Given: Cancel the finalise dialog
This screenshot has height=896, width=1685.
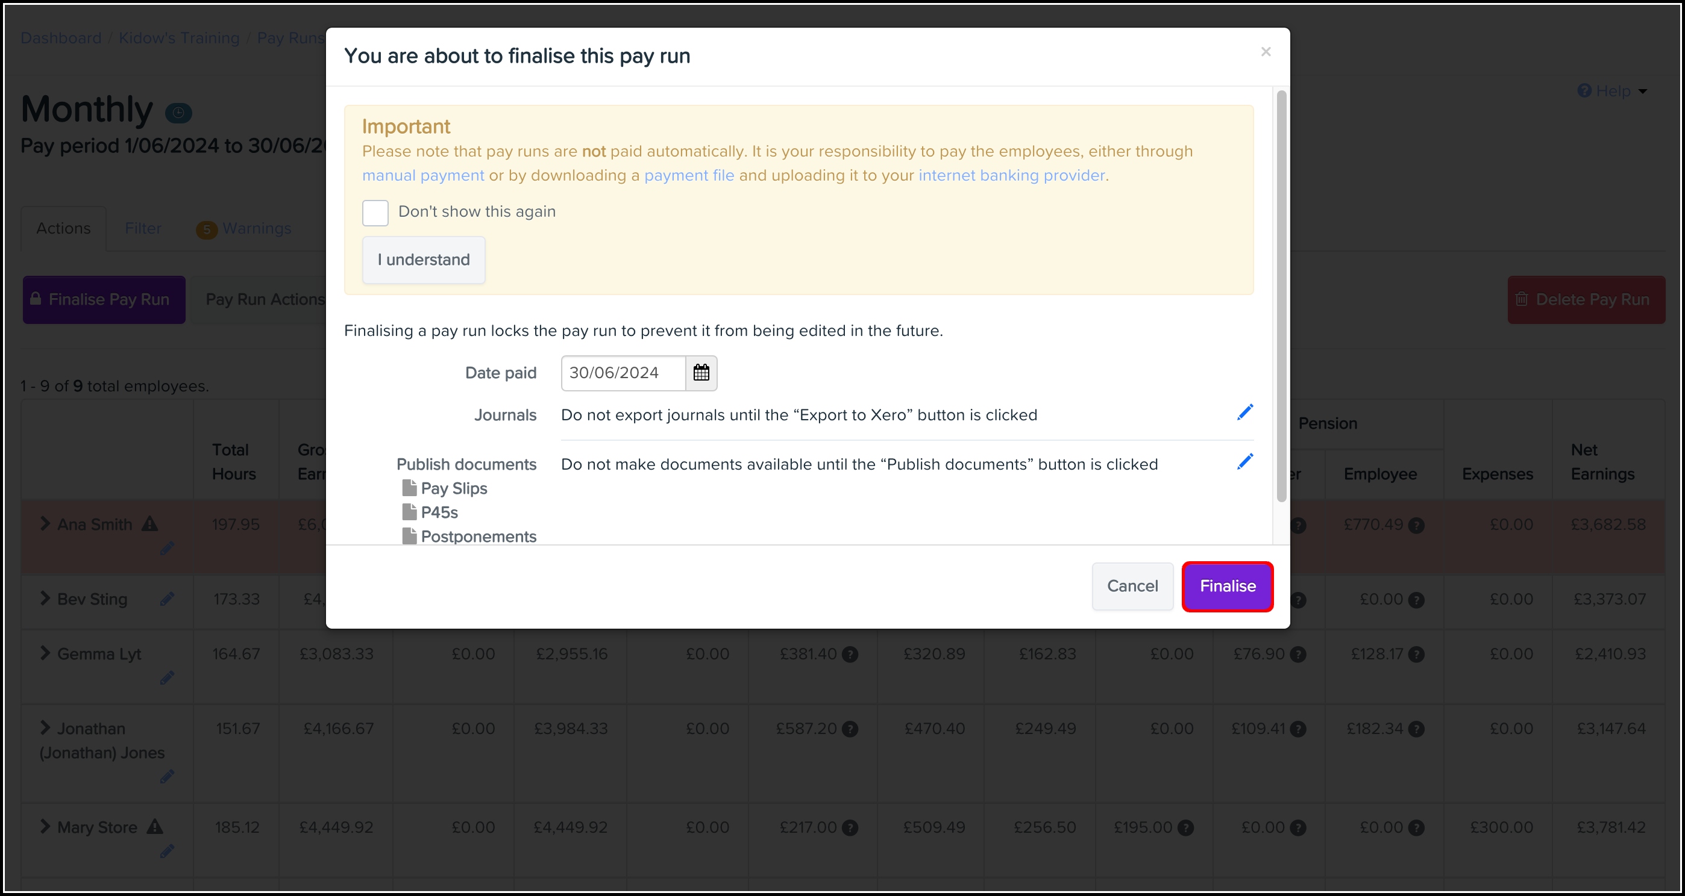Looking at the screenshot, I should 1132,586.
